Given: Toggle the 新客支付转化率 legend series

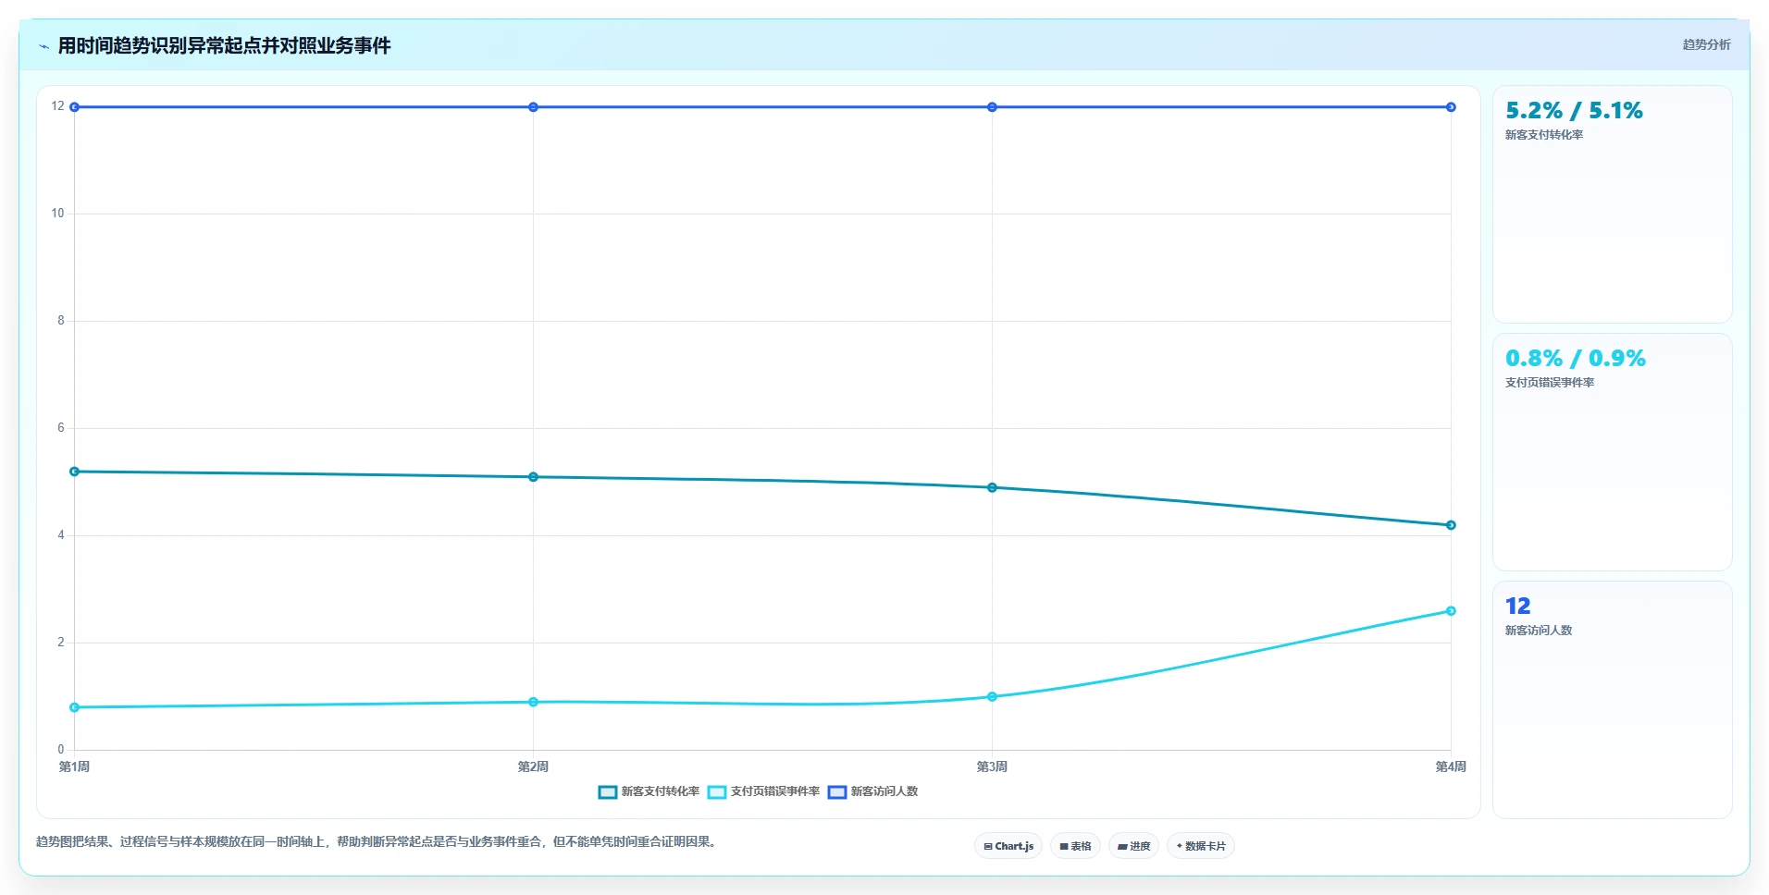Looking at the screenshot, I should 649,791.
